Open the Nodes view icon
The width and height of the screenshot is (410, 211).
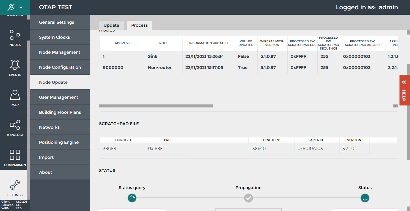15,35
